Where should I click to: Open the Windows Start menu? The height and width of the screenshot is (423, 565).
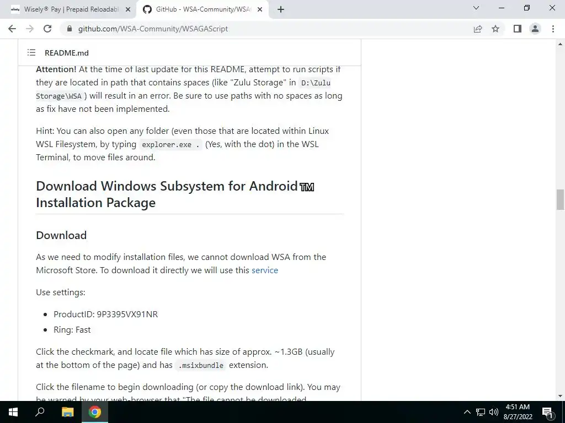(x=13, y=412)
